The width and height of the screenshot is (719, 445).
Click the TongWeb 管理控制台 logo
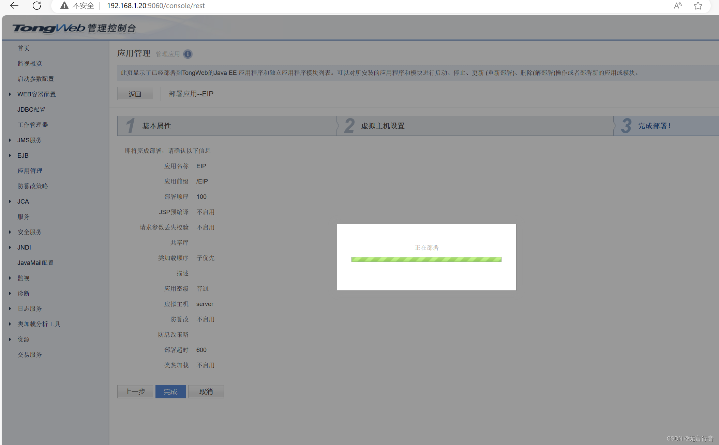[x=74, y=28]
